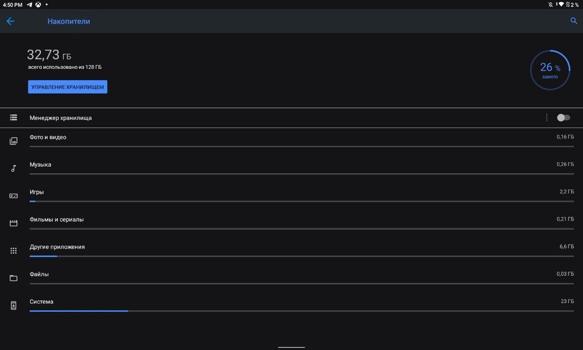Image resolution: width=583 pixels, height=350 pixels.
Task: Tap the back arrow icon
Action: [x=10, y=21]
